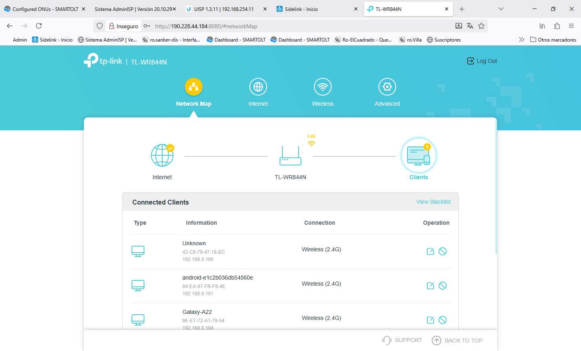The height and width of the screenshot is (351, 581).
Task: Open the Otros marcadores bookmarks folder
Action: (x=553, y=40)
